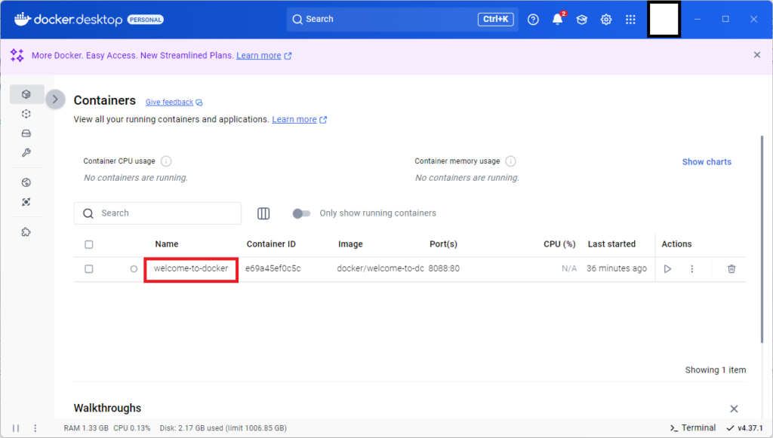Close the Walkthroughs section
The width and height of the screenshot is (773, 438).
(734, 409)
